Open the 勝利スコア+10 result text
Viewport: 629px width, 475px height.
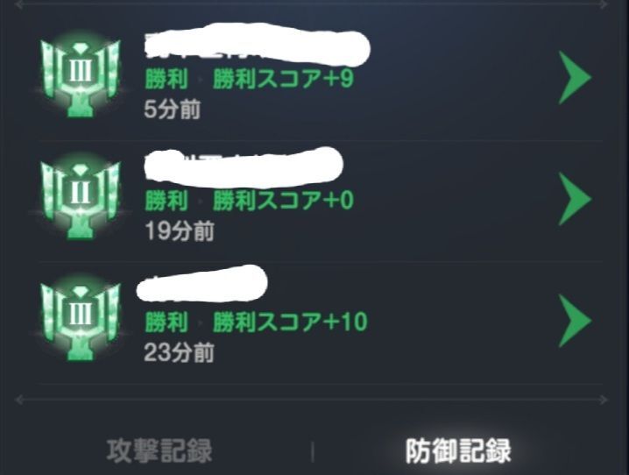(290, 322)
